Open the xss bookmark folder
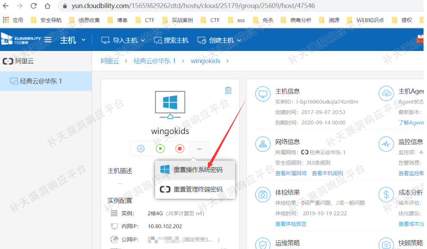 [236, 20]
